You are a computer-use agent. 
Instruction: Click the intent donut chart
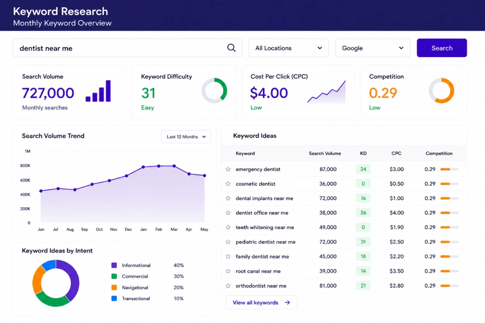point(56,283)
